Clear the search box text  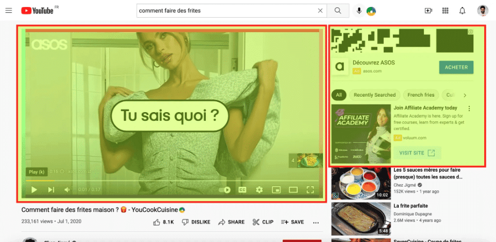(x=320, y=11)
